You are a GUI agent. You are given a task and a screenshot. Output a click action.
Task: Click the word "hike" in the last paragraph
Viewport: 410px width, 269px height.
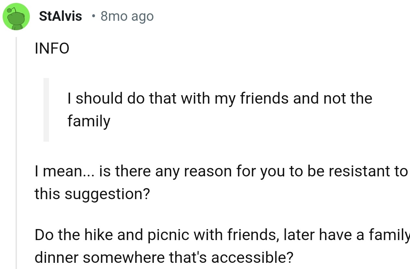tap(97, 235)
